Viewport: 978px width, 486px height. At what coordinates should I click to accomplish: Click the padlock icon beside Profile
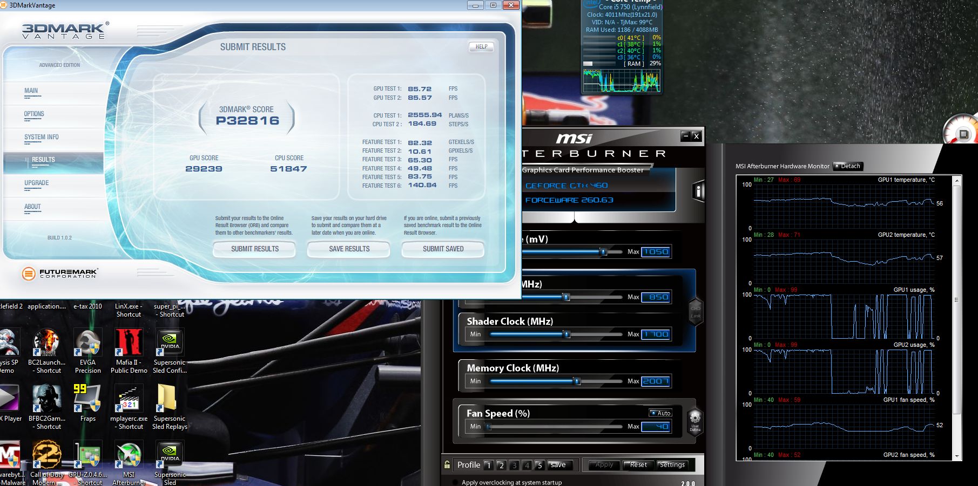(x=447, y=464)
